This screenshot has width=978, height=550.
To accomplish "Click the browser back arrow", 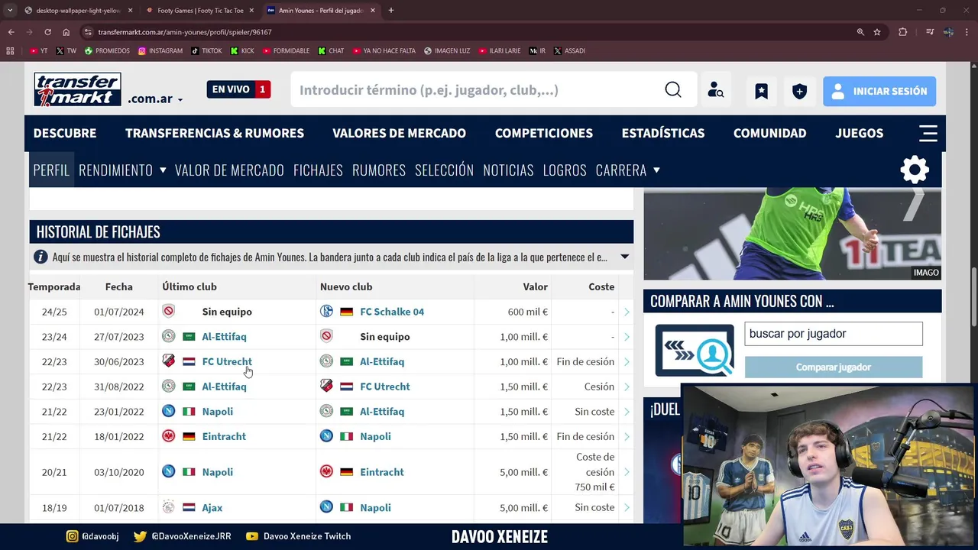I will click(x=11, y=32).
